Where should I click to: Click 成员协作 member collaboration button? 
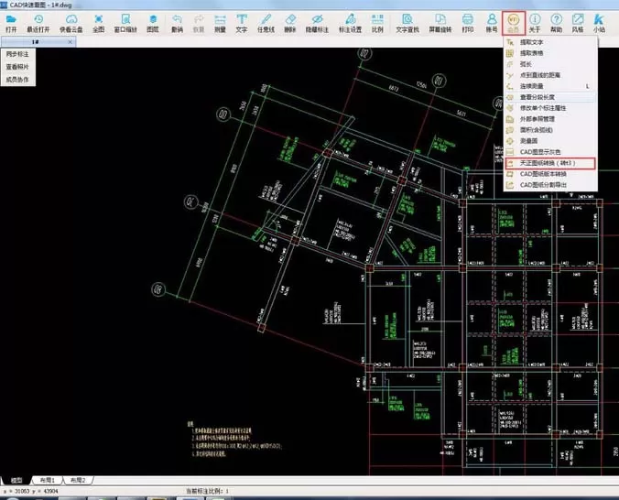point(17,80)
